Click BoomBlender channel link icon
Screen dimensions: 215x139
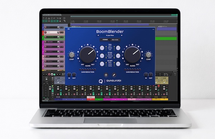pyautogui.click(x=114, y=75)
